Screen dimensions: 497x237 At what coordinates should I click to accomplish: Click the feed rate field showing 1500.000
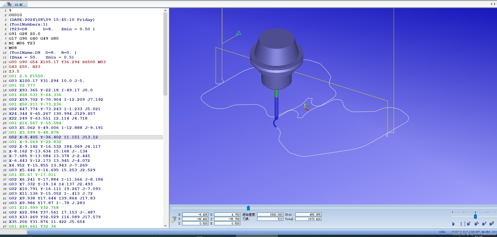(x=270, y=215)
